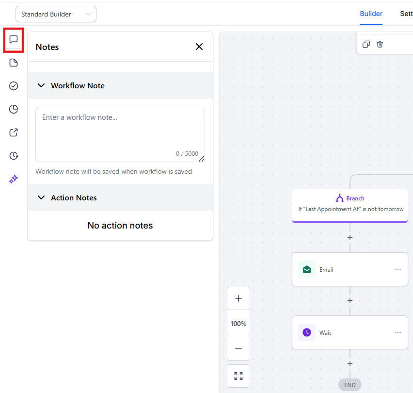Viewport: 413px width, 393px height.
Task: Zoom out with the minus button
Action: (x=238, y=349)
